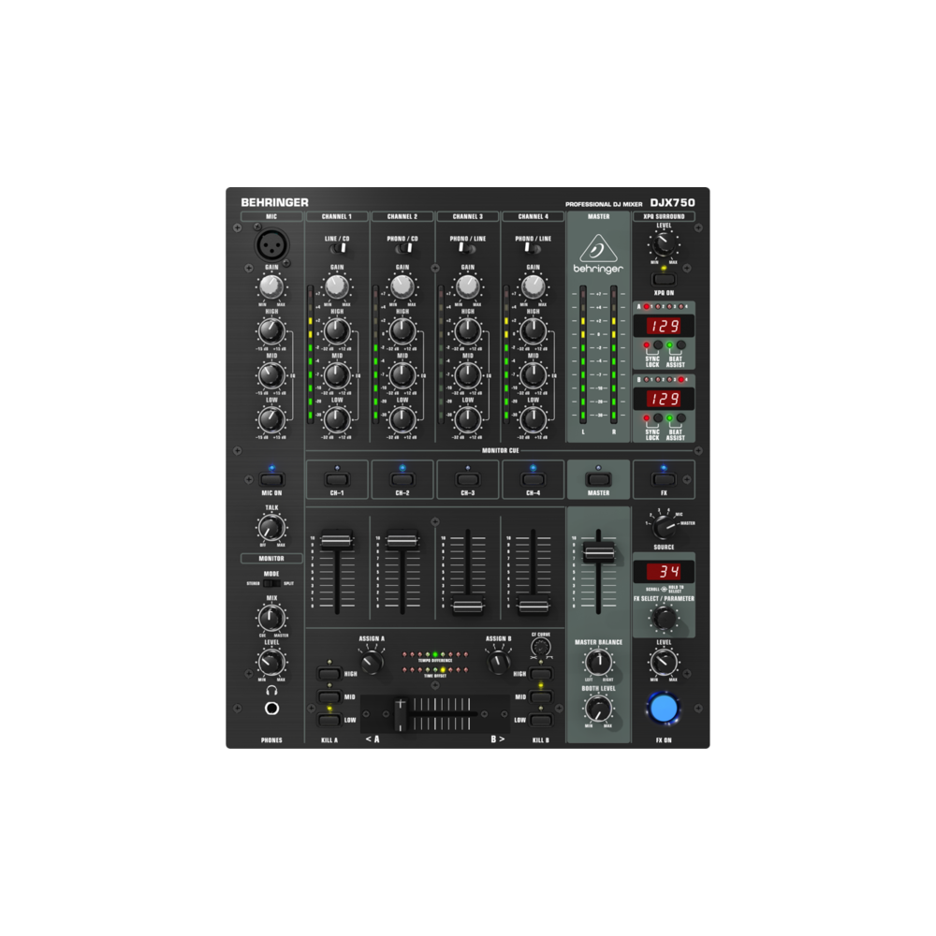The image size is (936, 936).
Task: Adjust the Channel 2 MID EQ knob
Action: point(402,375)
